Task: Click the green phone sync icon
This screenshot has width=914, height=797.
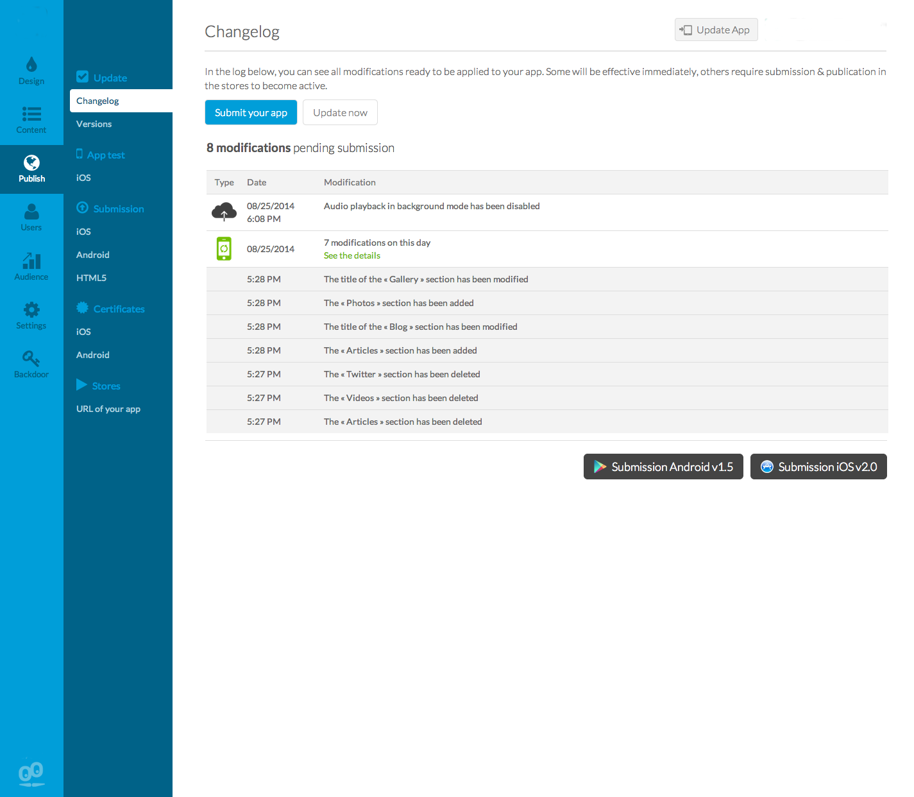Action: pyautogui.click(x=224, y=248)
